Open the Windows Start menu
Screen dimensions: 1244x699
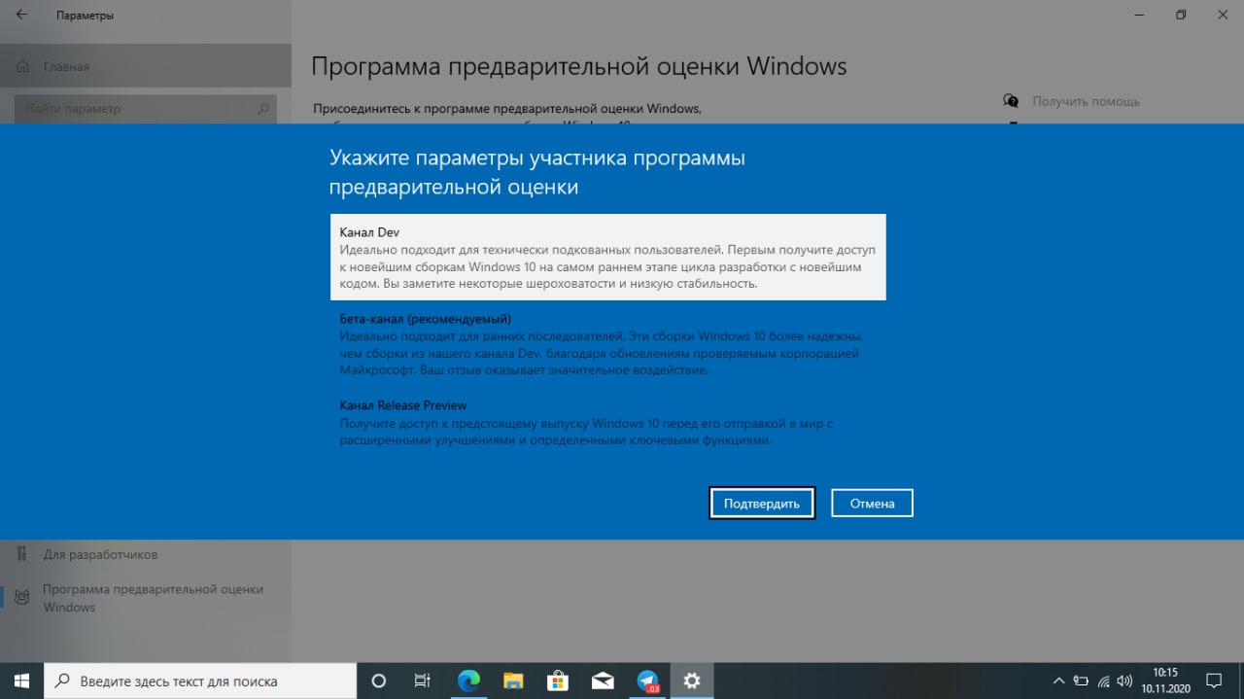(x=21, y=681)
